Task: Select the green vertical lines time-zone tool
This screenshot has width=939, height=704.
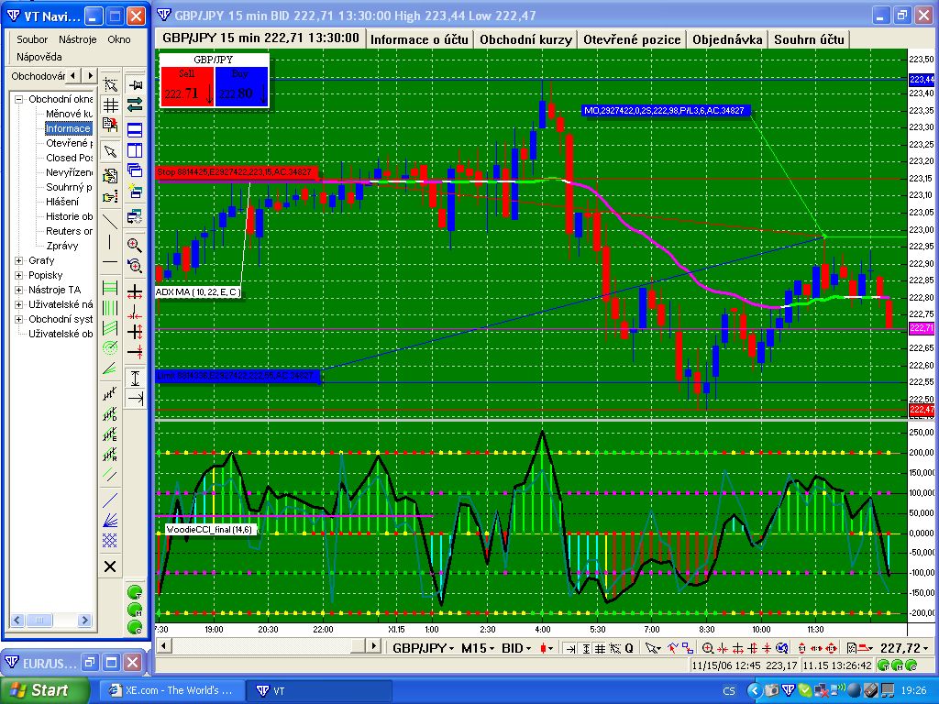Action: pos(110,308)
